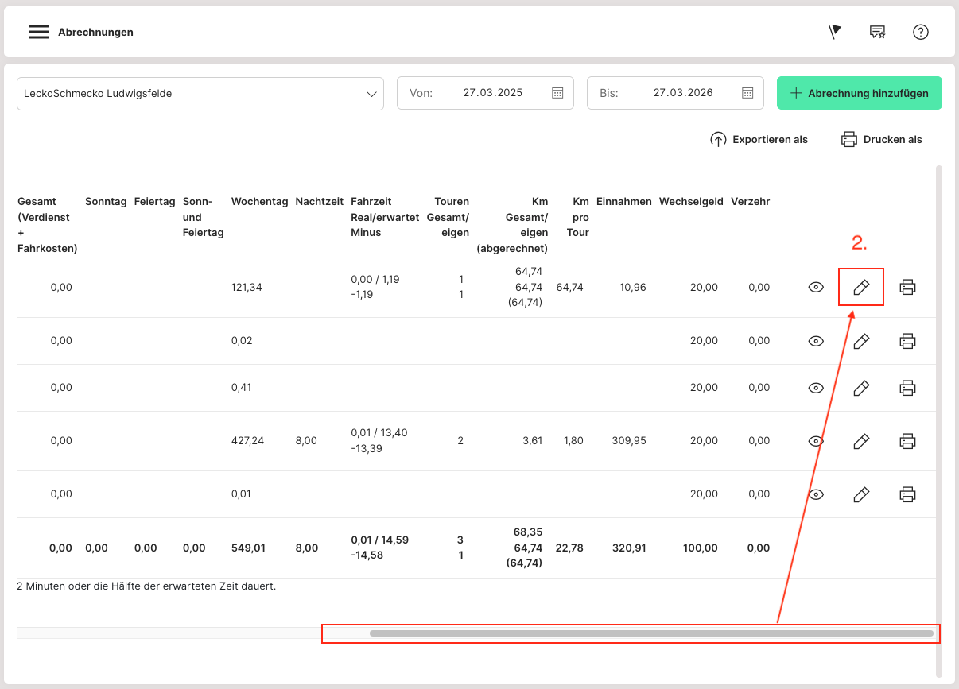Image resolution: width=959 pixels, height=689 pixels.
Task: Print the row with 0,41 Wochentag
Action: coord(907,388)
